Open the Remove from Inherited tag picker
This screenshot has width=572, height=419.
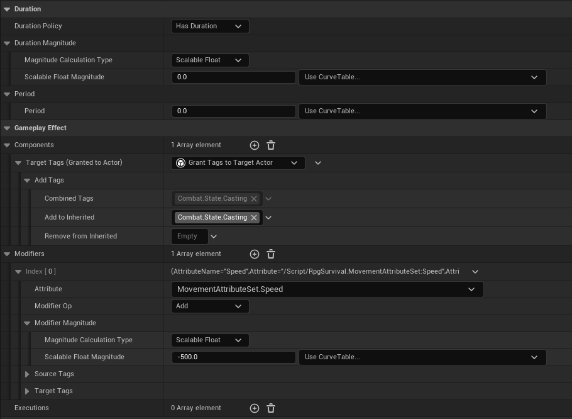[x=214, y=237]
